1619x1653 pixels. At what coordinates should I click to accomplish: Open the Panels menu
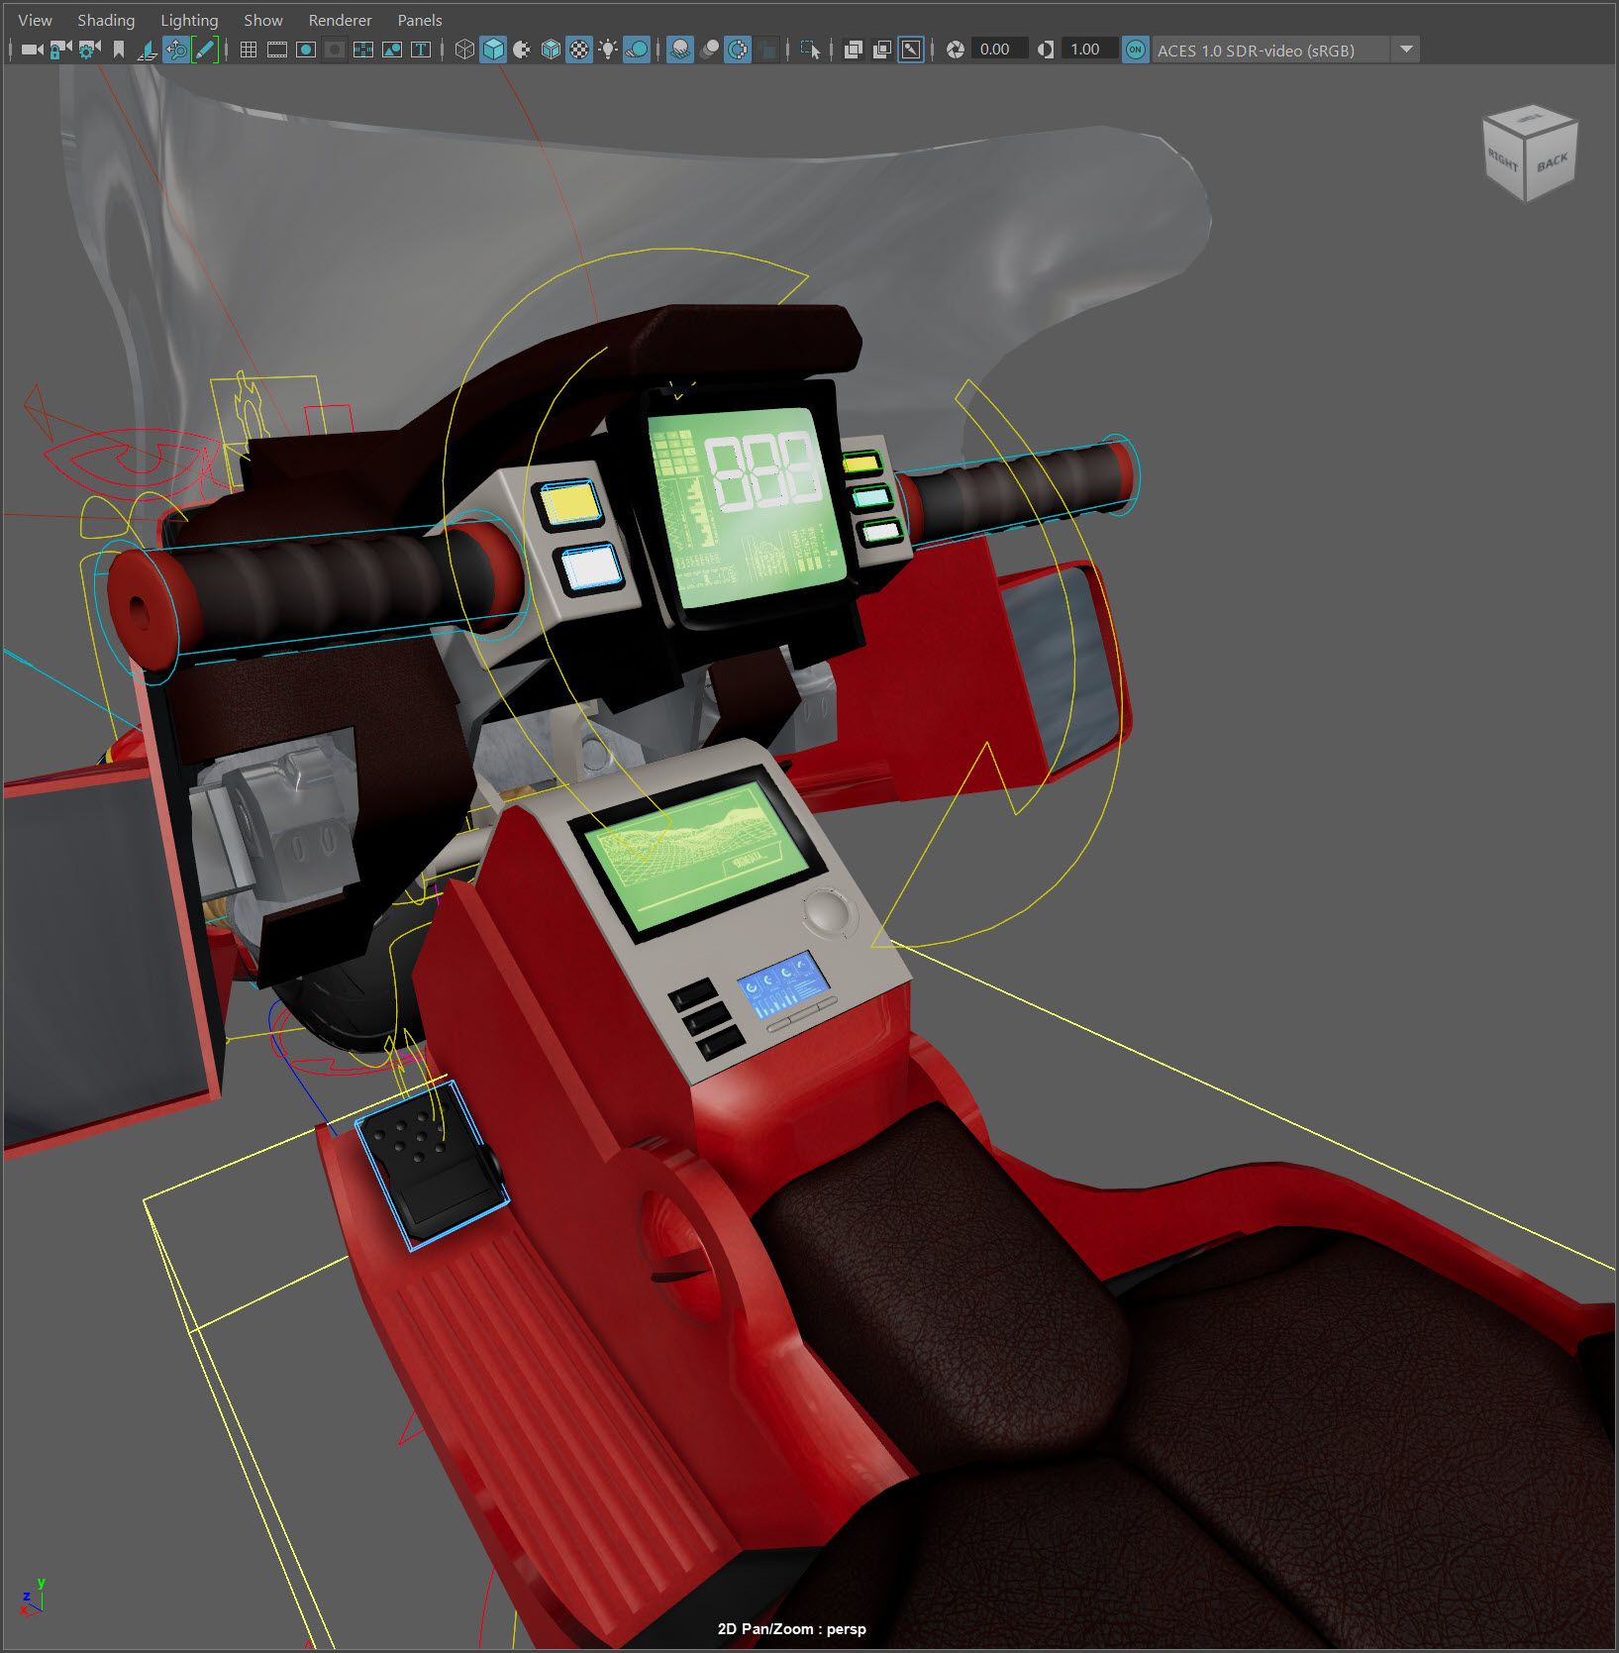click(x=419, y=20)
